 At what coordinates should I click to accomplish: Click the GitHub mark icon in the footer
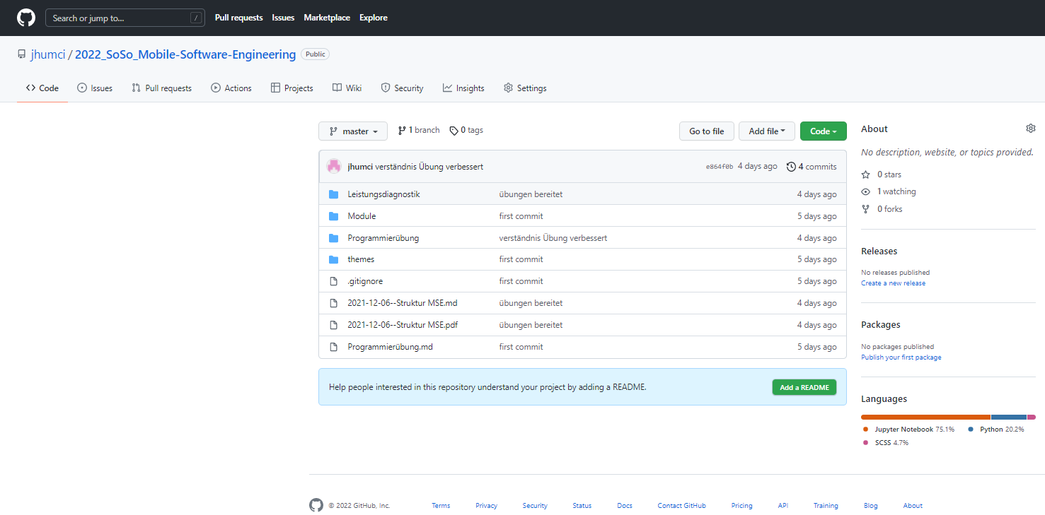pyautogui.click(x=316, y=505)
